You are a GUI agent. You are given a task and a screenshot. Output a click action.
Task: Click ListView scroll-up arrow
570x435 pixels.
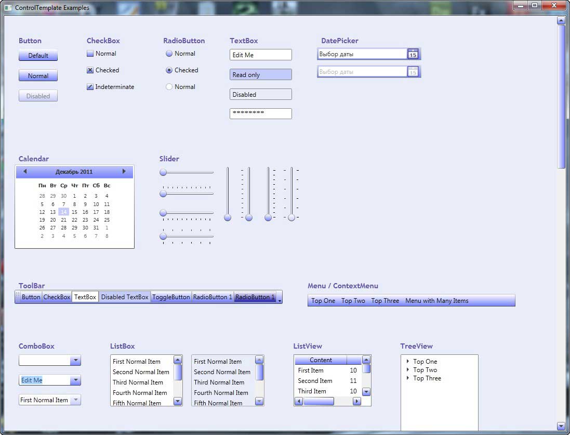pos(366,360)
